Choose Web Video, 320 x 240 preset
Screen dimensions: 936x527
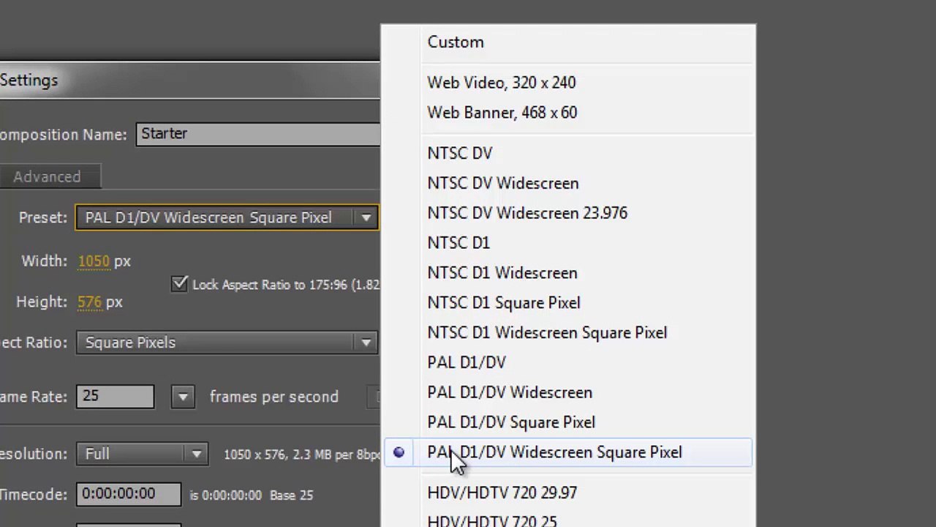(502, 83)
